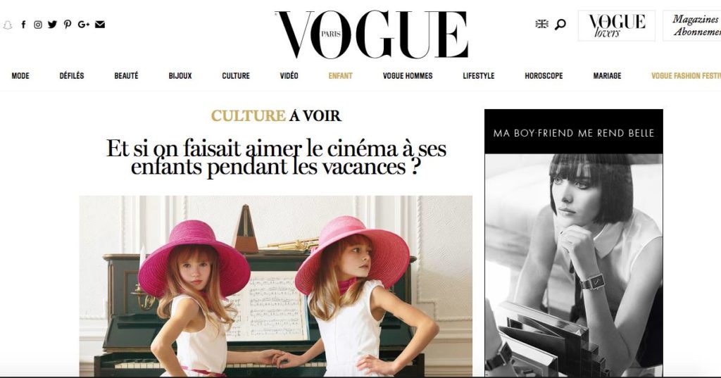
Task: Open the twin girls article photo
Action: (x=275, y=286)
